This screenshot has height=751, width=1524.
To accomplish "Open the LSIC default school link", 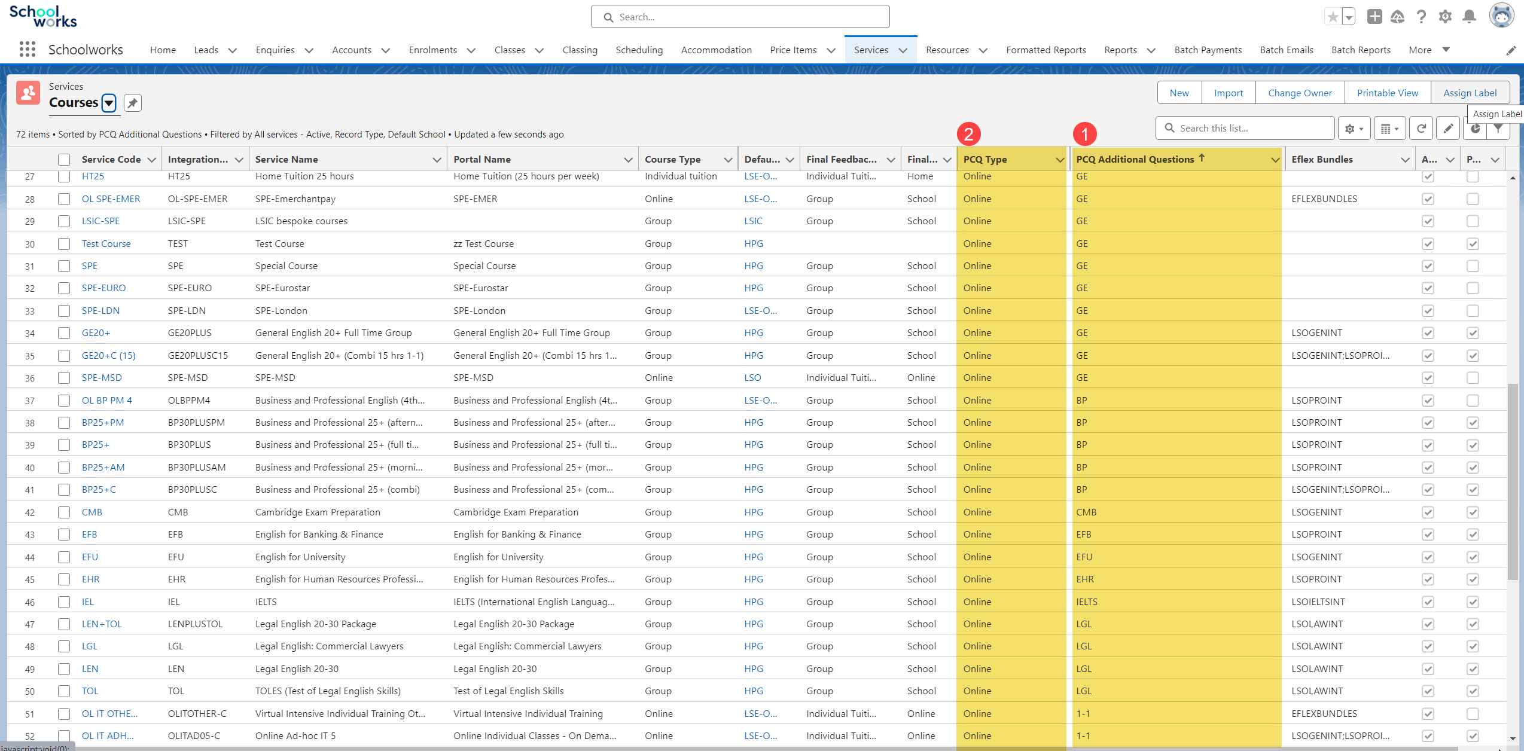I will (x=753, y=221).
